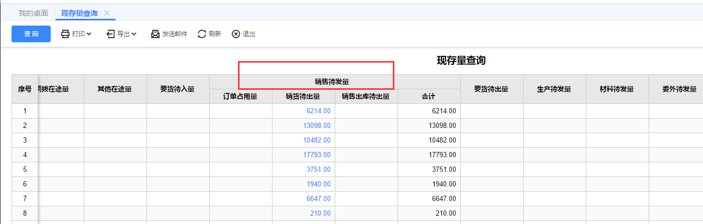Open the blue 1940.00 link

click(x=319, y=184)
